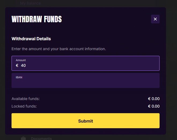The height and width of the screenshot is (140, 177).
Task: Click the Submit button
Action: (x=86, y=121)
